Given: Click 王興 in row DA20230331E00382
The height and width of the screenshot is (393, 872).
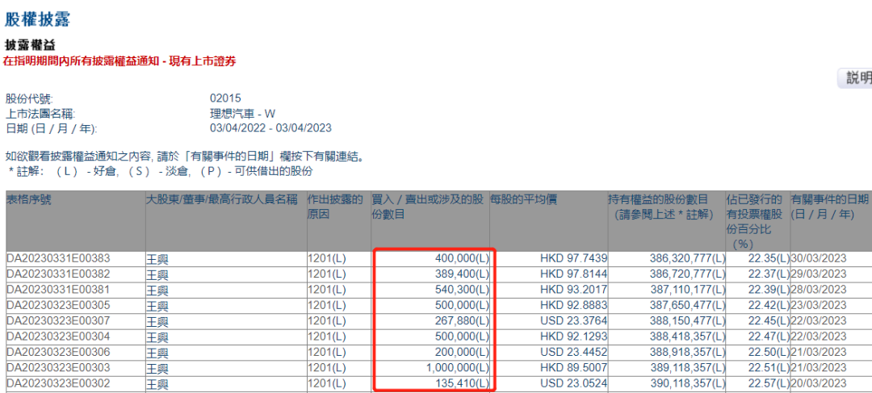Looking at the screenshot, I should click(157, 275).
